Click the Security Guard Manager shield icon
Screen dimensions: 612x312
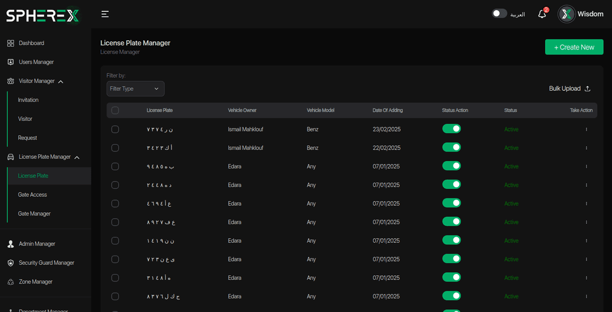point(11,263)
